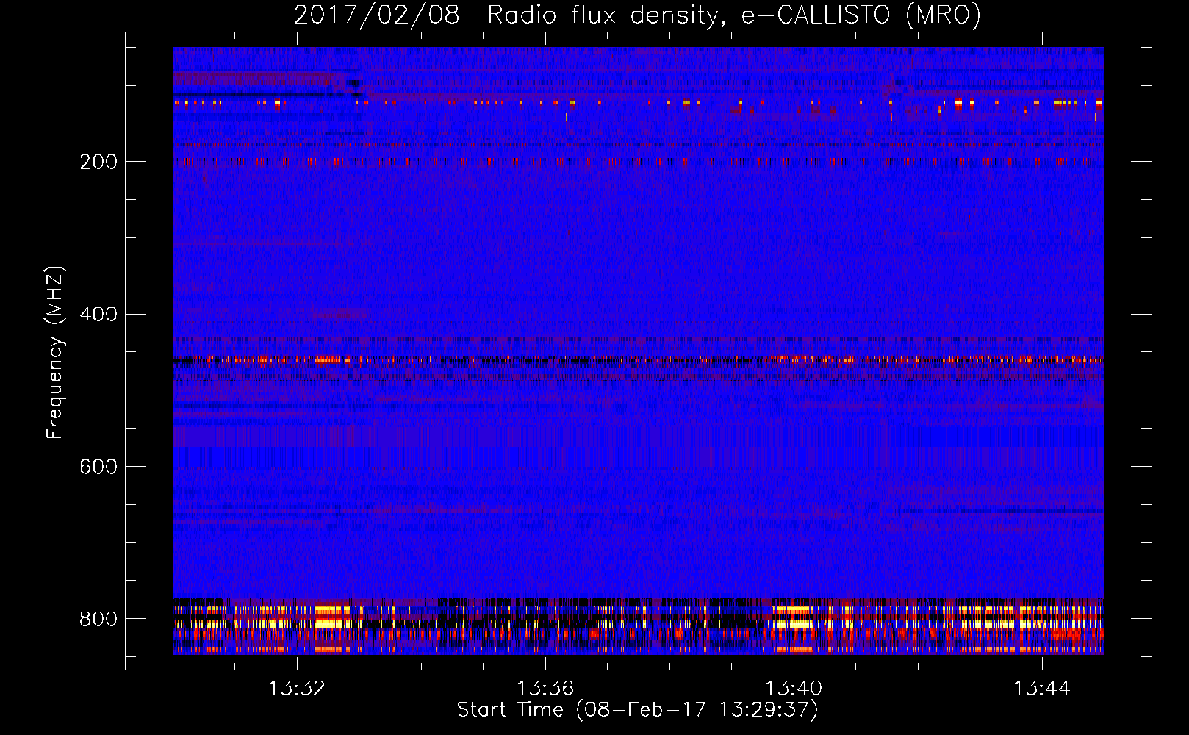Click the 13:40 time tick label

coord(793,689)
